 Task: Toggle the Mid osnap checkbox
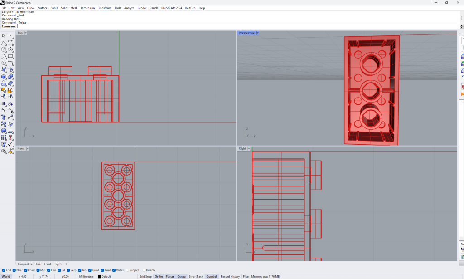pyautogui.click(x=38, y=270)
